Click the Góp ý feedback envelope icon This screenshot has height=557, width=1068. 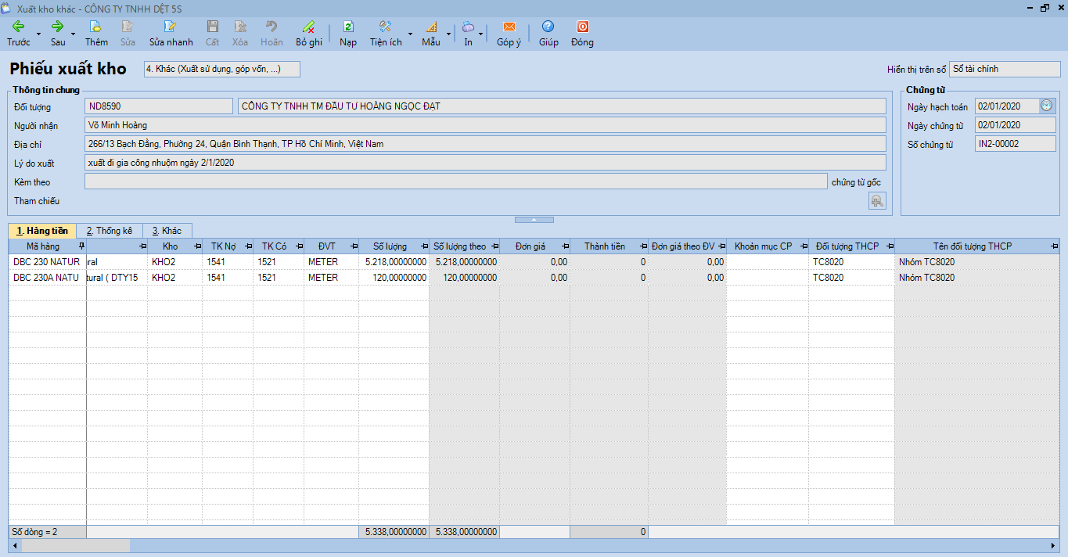tap(509, 33)
